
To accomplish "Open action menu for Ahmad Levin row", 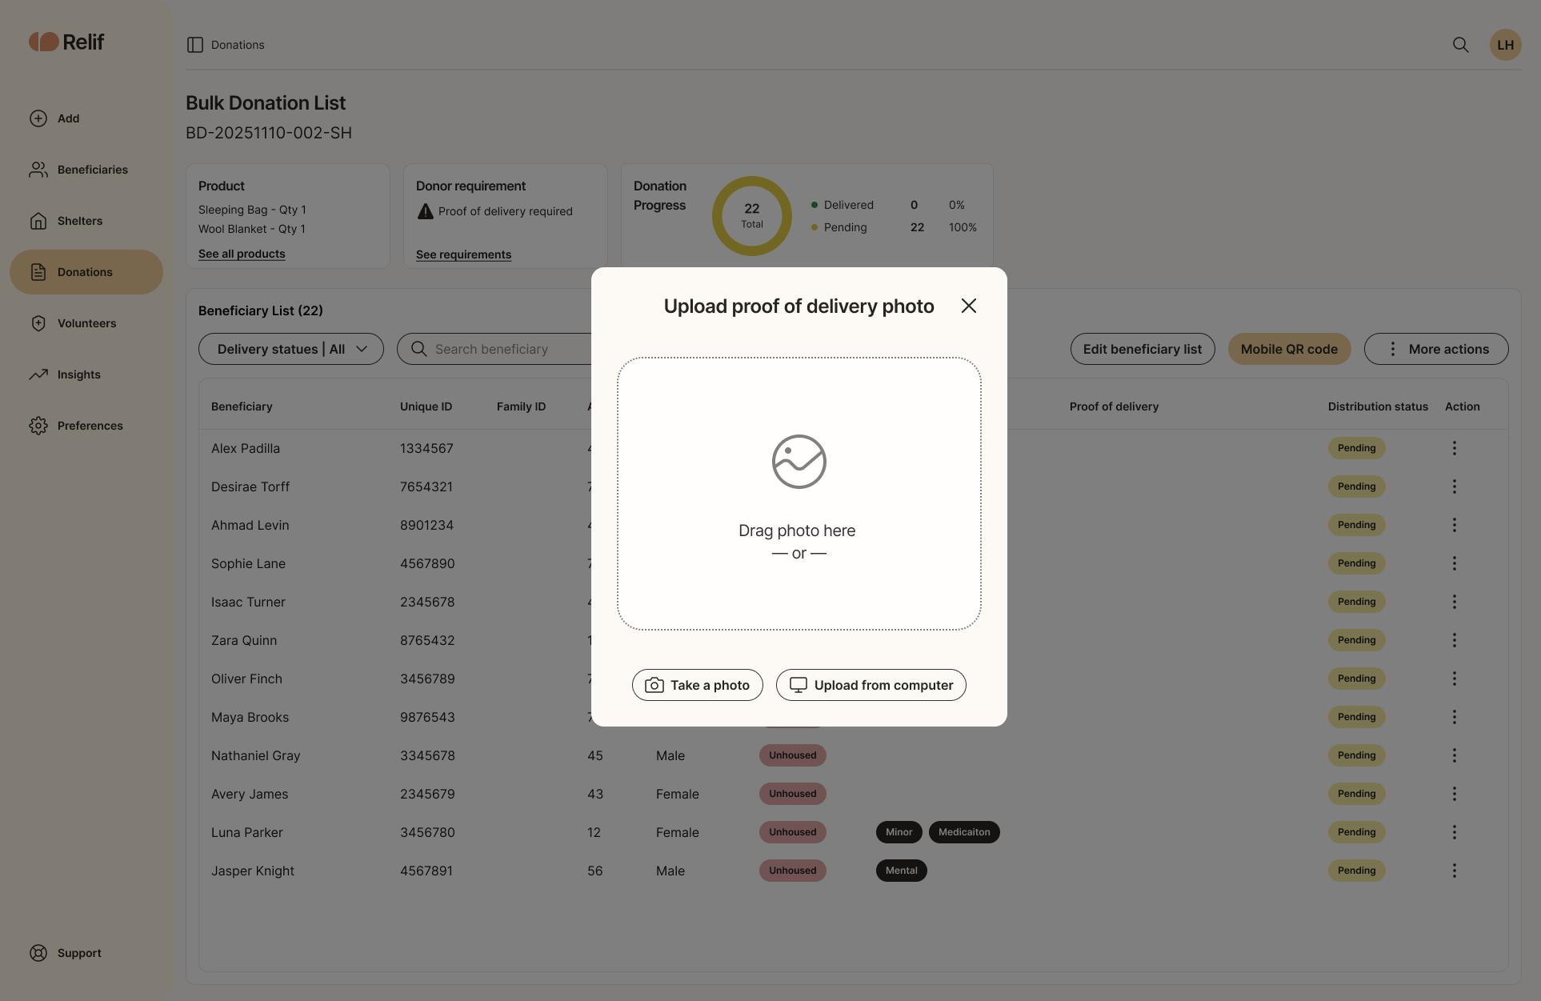I will [1454, 525].
